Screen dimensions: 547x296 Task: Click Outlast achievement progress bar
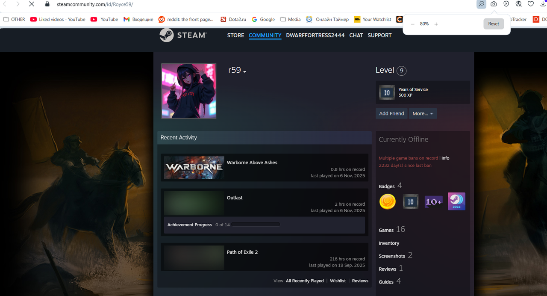tap(256, 225)
